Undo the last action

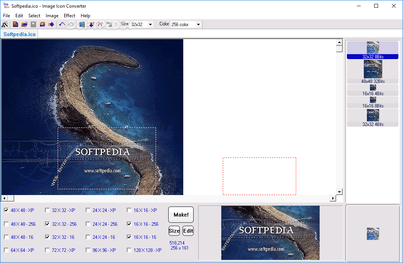point(62,25)
